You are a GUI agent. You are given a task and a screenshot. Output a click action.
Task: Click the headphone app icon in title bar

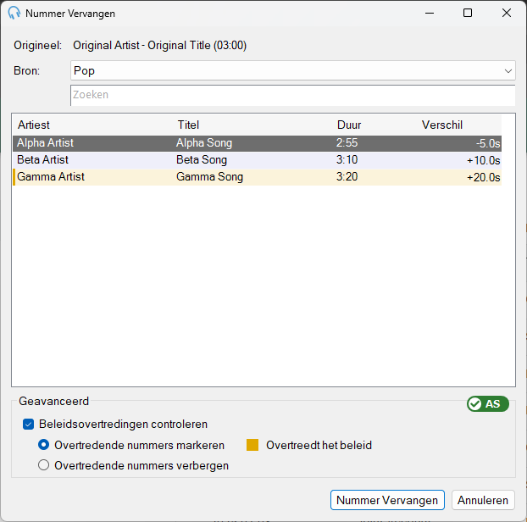coord(14,13)
